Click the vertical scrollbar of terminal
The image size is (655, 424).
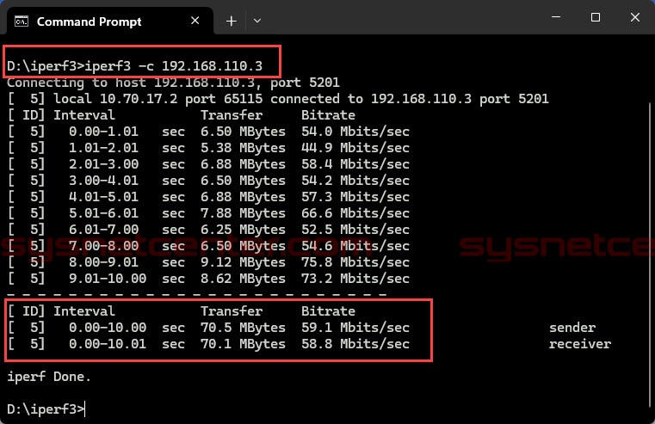coord(651,255)
